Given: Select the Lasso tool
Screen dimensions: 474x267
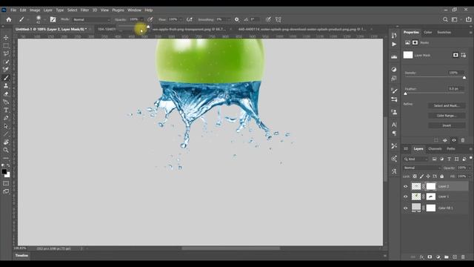Looking at the screenshot, I should [x=6, y=53].
